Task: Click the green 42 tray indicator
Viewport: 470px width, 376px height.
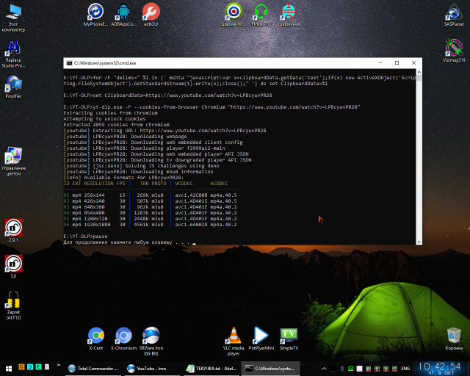Action: 350,368
